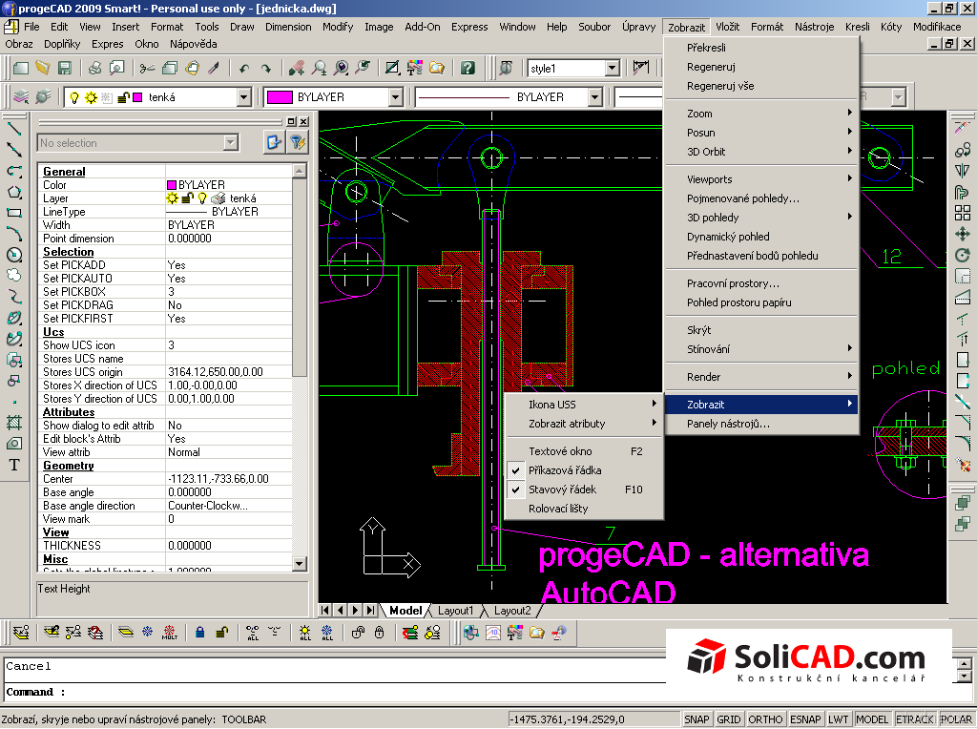Click the Undo arrow icon
977x729 pixels.
[x=244, y=68]
